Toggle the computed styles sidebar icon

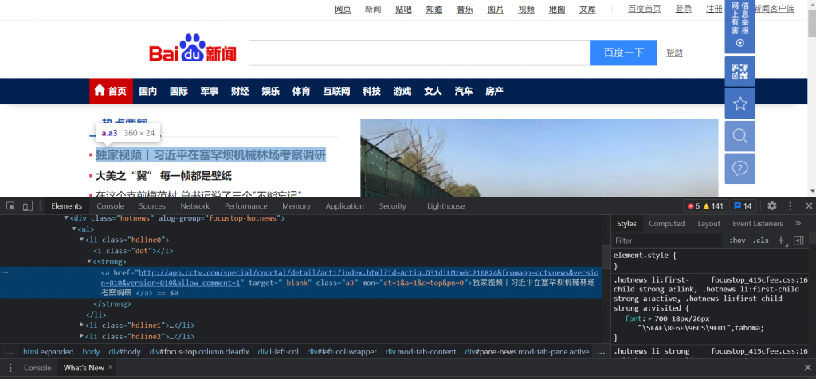tap(798, 240)
